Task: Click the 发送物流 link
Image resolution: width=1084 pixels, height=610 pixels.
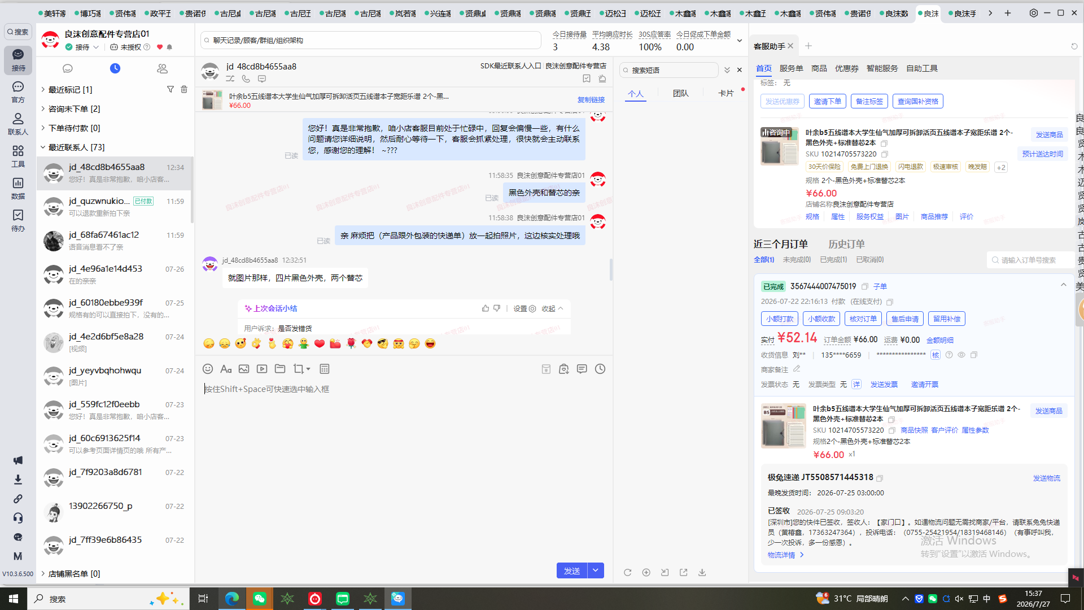Action: point(1047,478)
